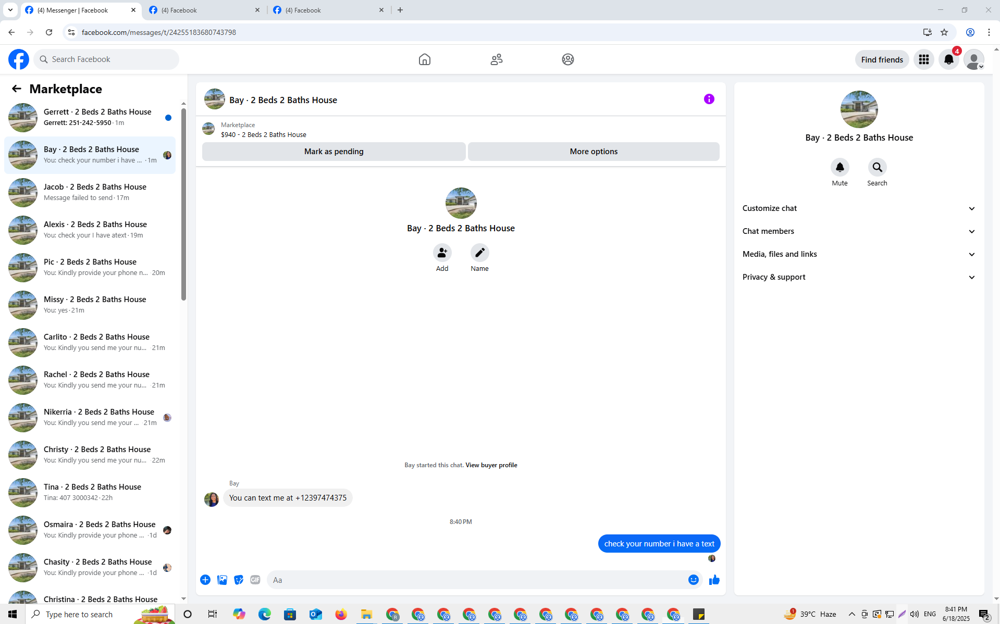Open Firefox from taskbar
Screen dimensions: 1000x624
(341, 614)
